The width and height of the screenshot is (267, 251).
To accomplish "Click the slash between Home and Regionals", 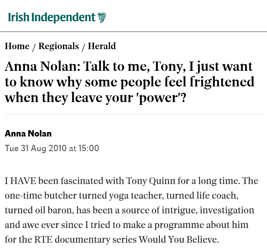I will [34, 47].
